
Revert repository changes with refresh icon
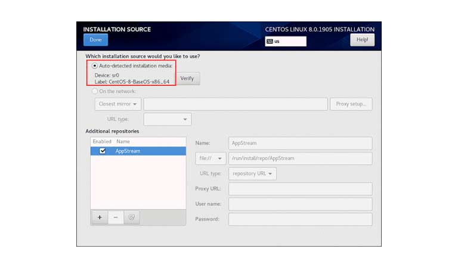tap(131, 217)
